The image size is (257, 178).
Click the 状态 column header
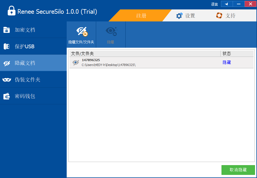237,53
